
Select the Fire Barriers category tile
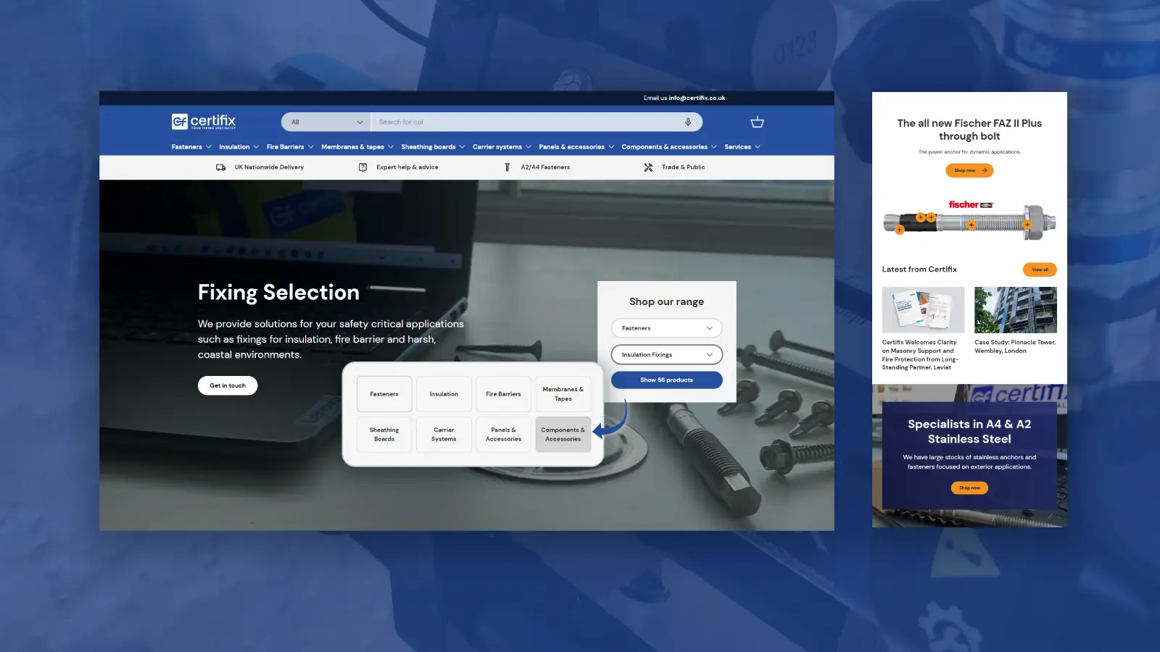[503, 394]
